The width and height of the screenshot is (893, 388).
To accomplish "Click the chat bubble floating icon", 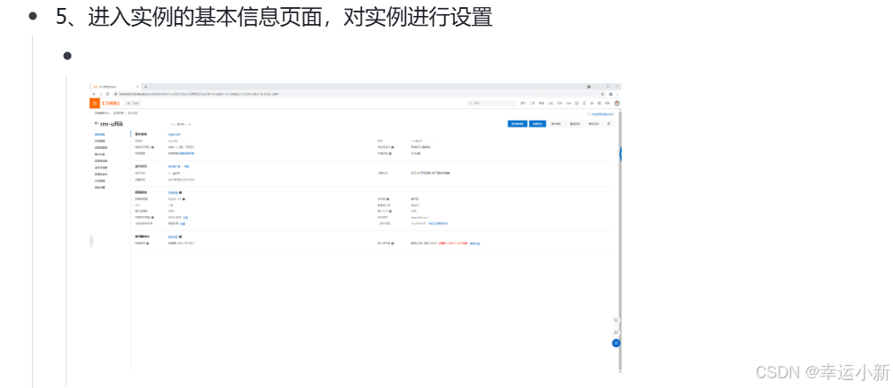I will [x=615, y=331].
